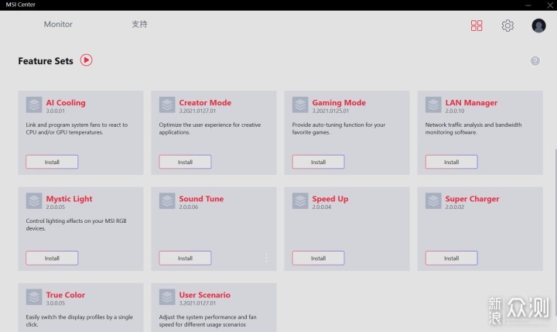
Task: Open the Features grid view icon
Action: pyautogui.click(x=477, y=26)
